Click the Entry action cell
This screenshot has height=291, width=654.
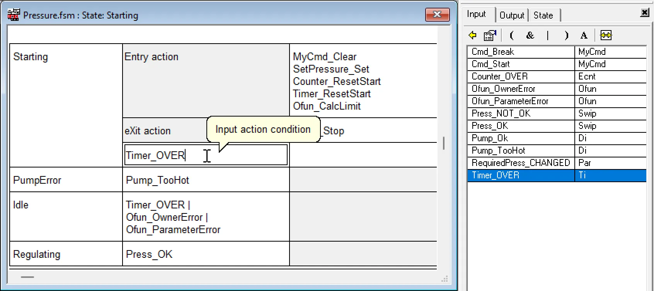pyautogui.click(x=206, y=80)
